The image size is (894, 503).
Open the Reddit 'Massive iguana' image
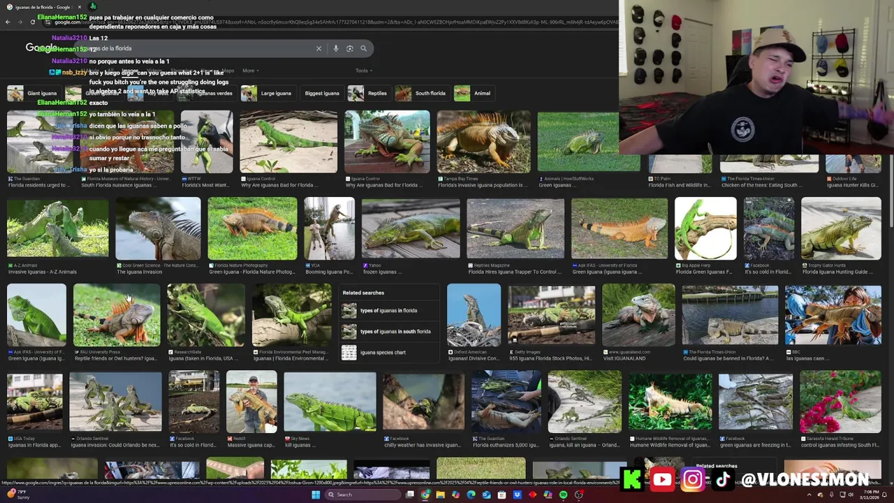251,400
